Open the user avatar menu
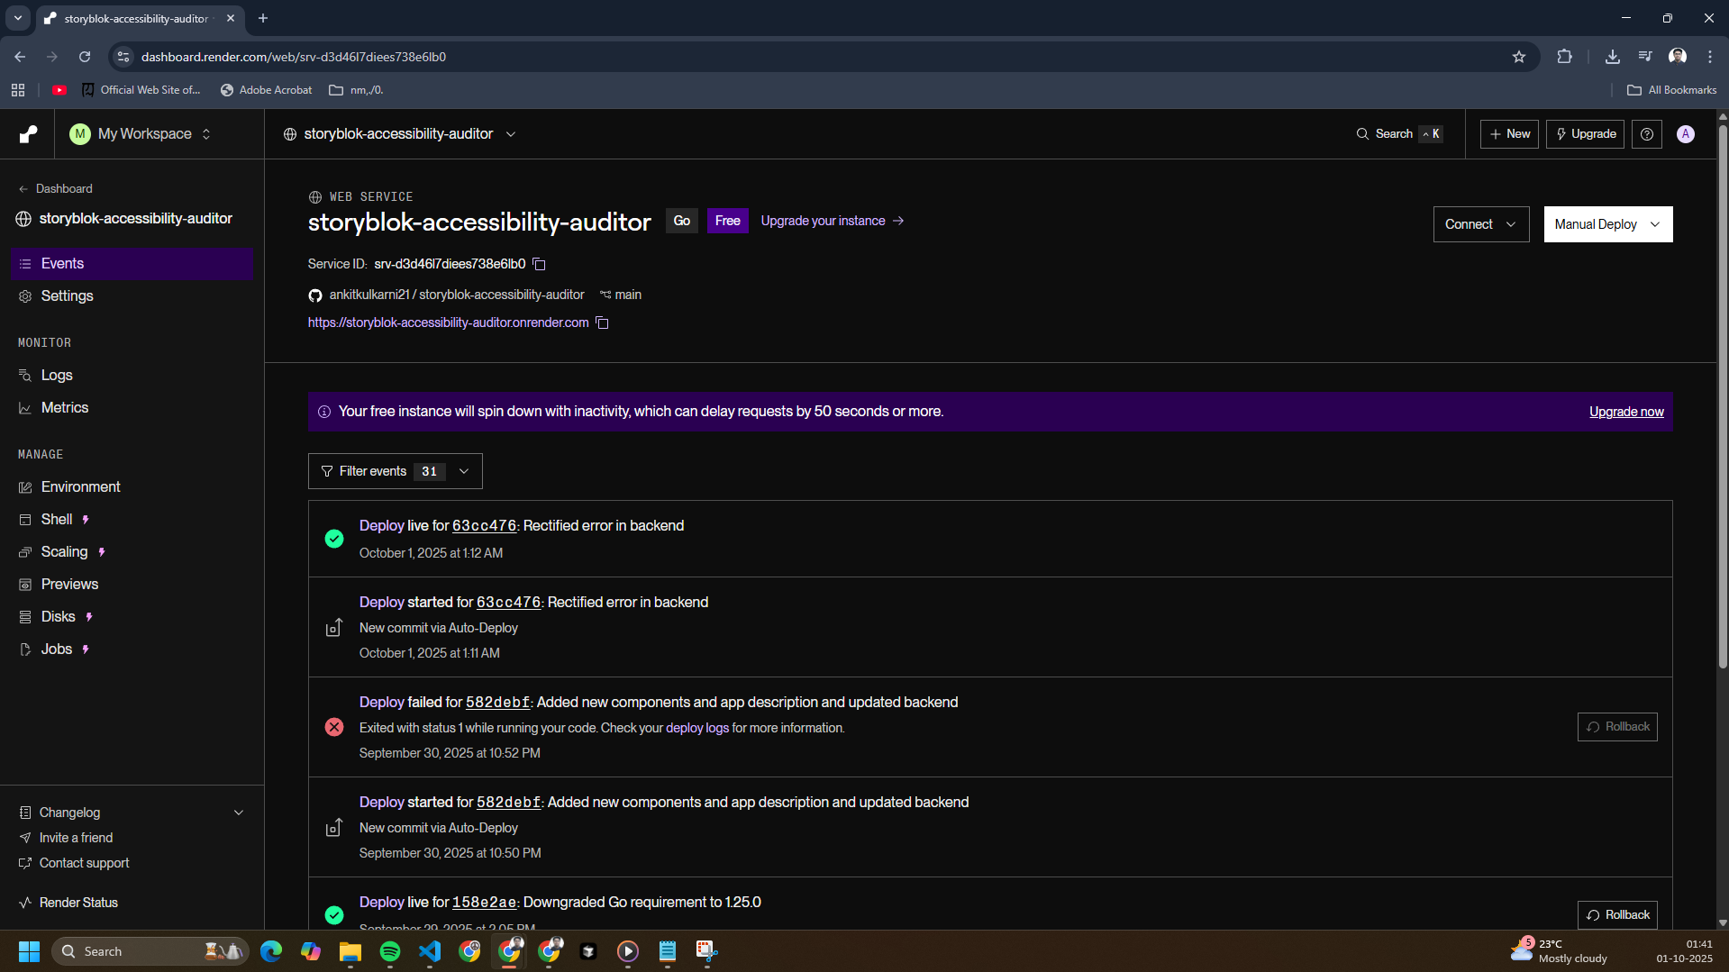 coord(1685,134)
